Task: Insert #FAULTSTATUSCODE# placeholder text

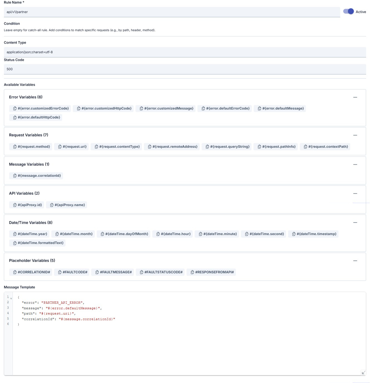Action: (163, 272)
